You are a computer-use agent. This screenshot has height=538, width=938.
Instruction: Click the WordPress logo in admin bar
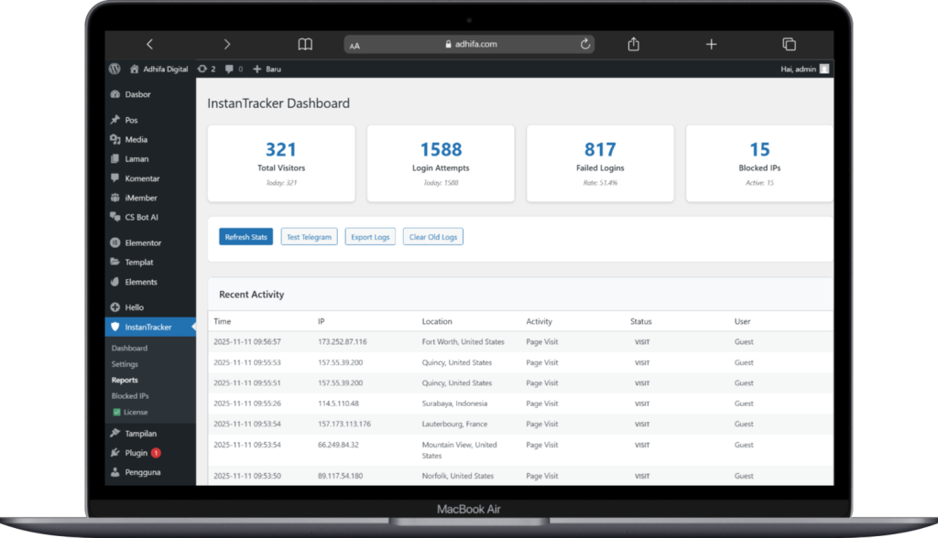[x=115, y=69]
